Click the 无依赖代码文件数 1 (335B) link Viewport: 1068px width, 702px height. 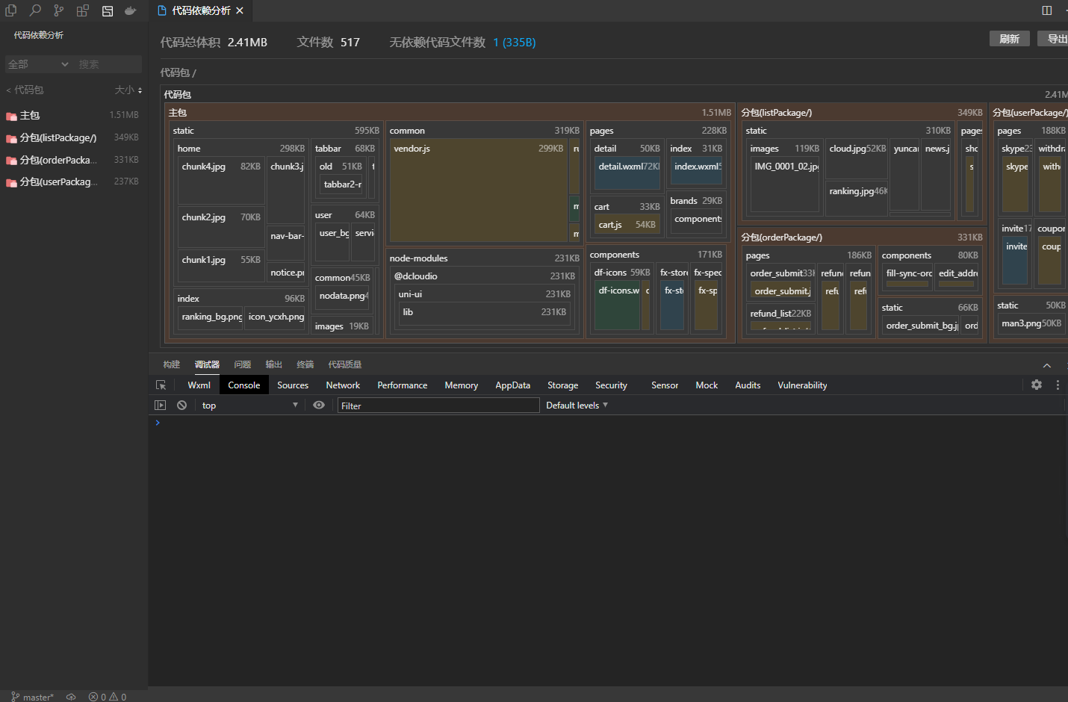pyautogui.click(x=514, y=43)
